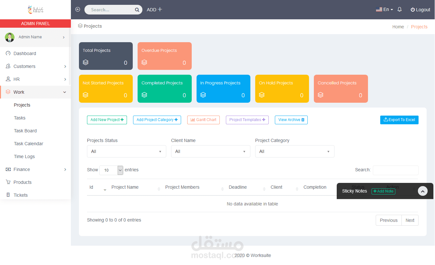Click the ADMIN PANEL red banner

[35, 24]
